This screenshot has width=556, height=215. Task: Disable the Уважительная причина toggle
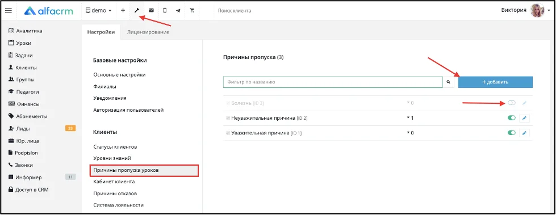[x=512, y=133]
